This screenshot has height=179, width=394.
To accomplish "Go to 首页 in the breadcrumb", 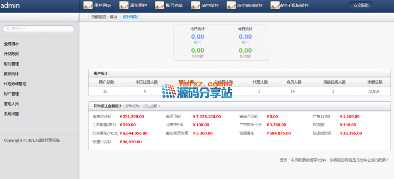I will [x=114, y=17].
